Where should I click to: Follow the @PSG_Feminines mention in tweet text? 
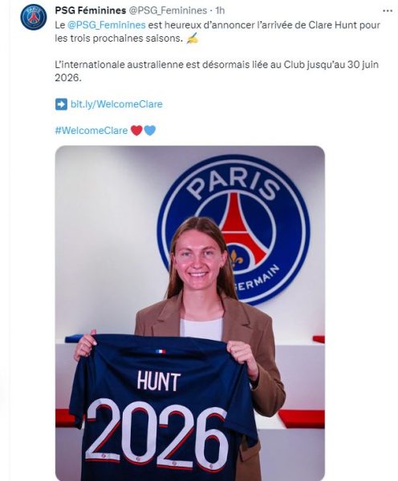(x=106, y=25)
